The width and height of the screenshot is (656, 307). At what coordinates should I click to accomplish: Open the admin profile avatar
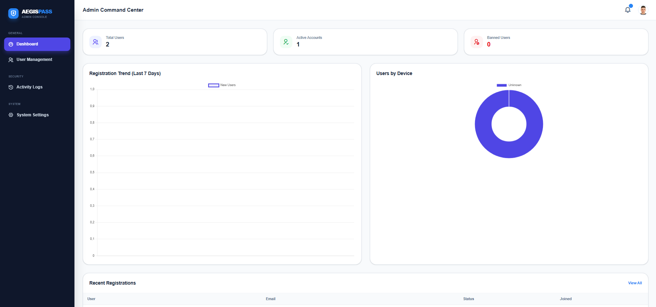click(x=643, y=10)
